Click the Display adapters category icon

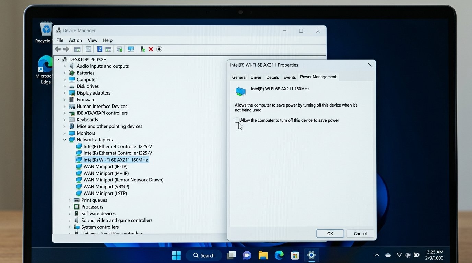(72, 93)
